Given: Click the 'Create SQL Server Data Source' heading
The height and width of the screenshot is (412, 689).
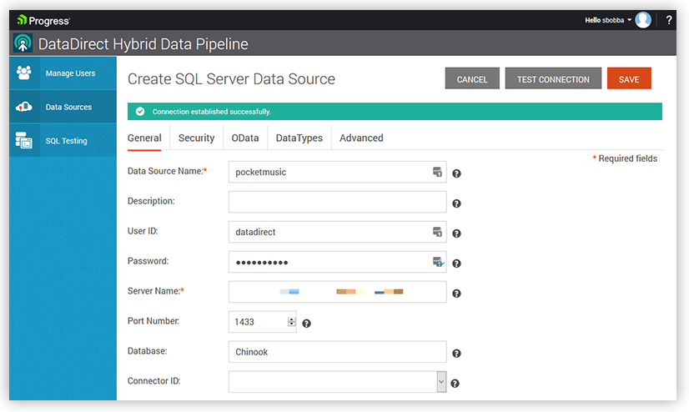Looking at the screenshot, I should click(231, 79).
